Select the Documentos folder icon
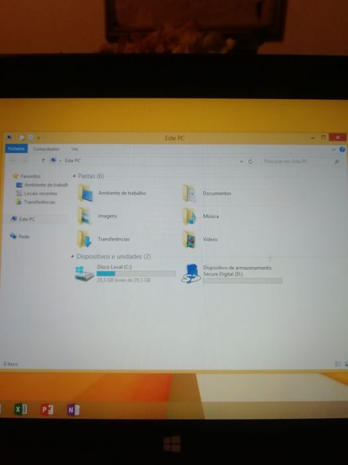 click(x=190, y=193)
